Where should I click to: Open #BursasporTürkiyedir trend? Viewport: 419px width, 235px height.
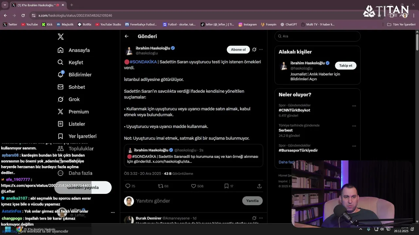(x=298, y=150)
